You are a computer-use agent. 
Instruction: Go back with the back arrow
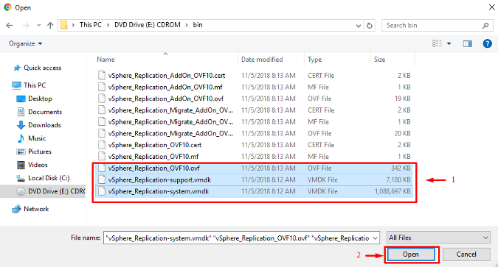10,25
